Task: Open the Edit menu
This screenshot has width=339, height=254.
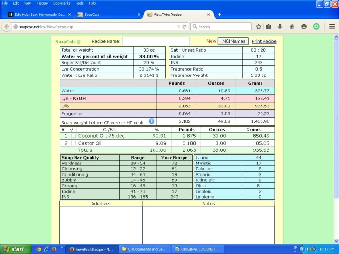Action: coord(16,3)
